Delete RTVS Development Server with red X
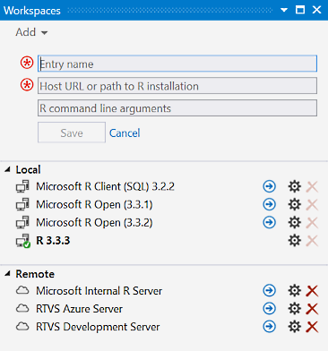This screenshot has height=351, width=328. [312, 327]
